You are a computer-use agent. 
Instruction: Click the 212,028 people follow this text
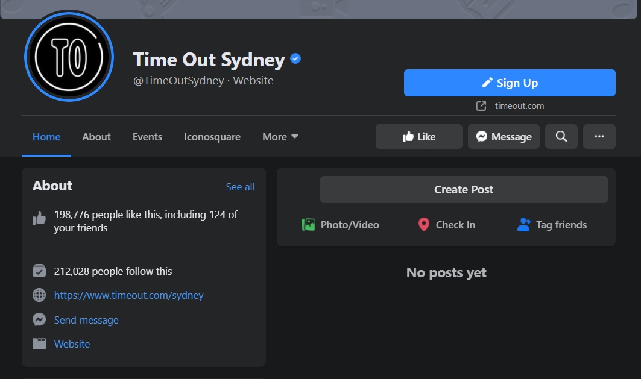click(113, 271)
